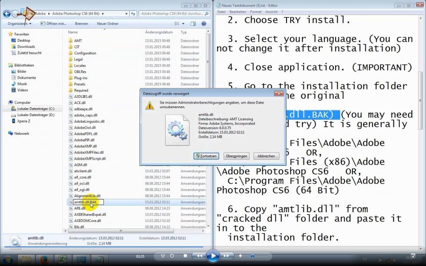Rewind with the previous button
Screen dimensions: 426x266
point(199,256)
